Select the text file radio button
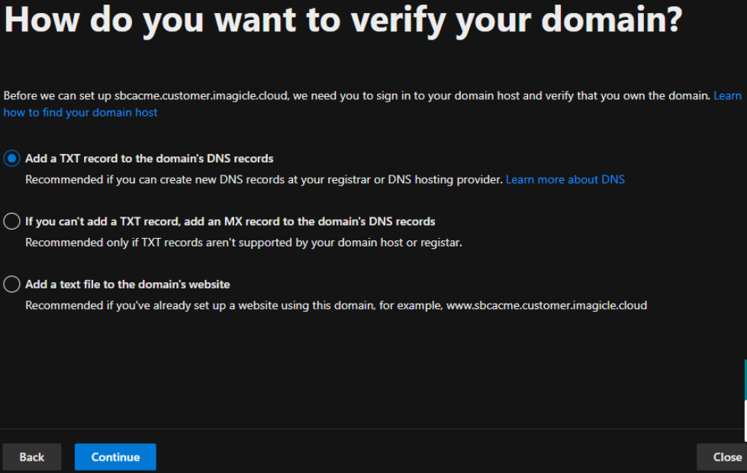The width and height of the screenshot is (747, 473). (11, 285)
